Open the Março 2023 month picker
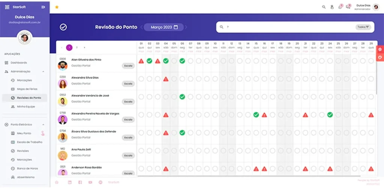Viewport: 384px width, 189px height. 163,27
